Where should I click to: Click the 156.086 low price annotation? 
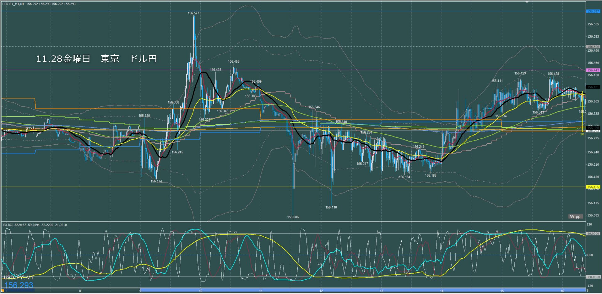293,217
